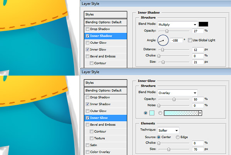Click Inner Glow Choke slider handle
This screenshot has width=231, height=155.
[159, 143]
